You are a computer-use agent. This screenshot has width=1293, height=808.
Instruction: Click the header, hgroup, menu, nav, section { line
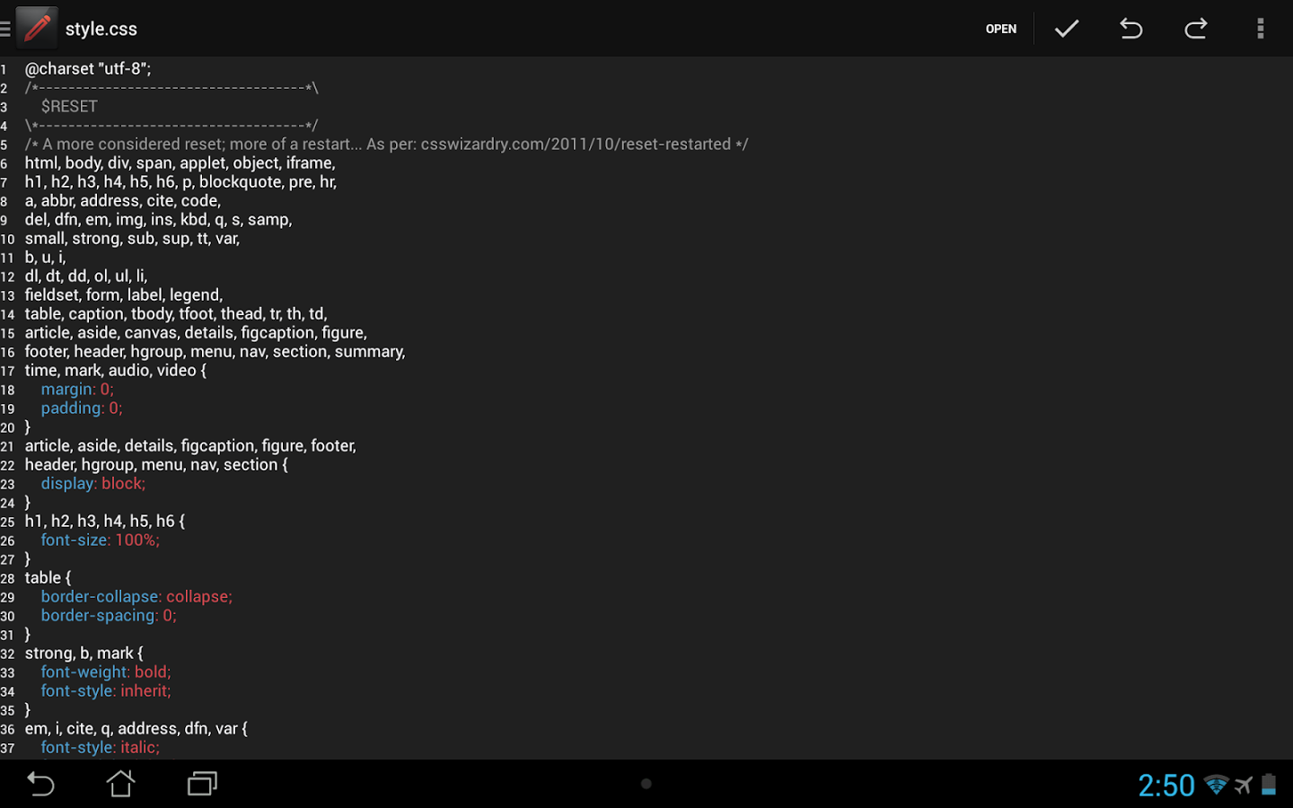tap(156, 464)
